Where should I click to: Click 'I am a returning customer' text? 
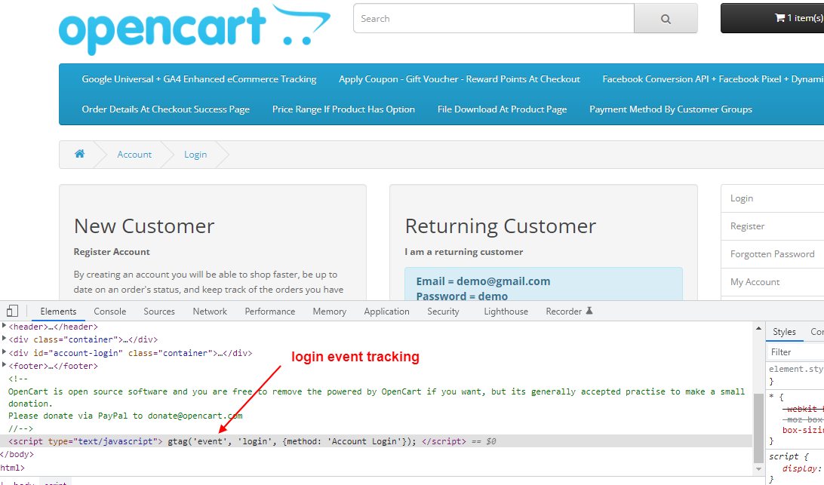point(463,252)
